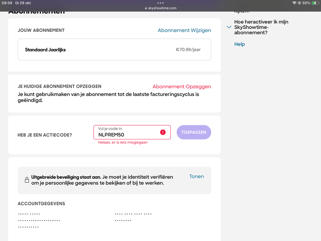This screenshot has width=321, height=241.
Task: Open the Help link
Action: [240, 44]
